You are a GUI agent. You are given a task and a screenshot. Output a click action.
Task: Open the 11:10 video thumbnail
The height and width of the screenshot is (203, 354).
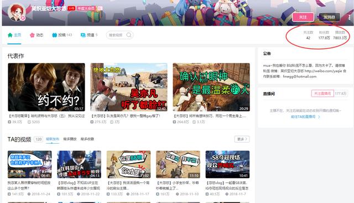[x=178, y=165]
